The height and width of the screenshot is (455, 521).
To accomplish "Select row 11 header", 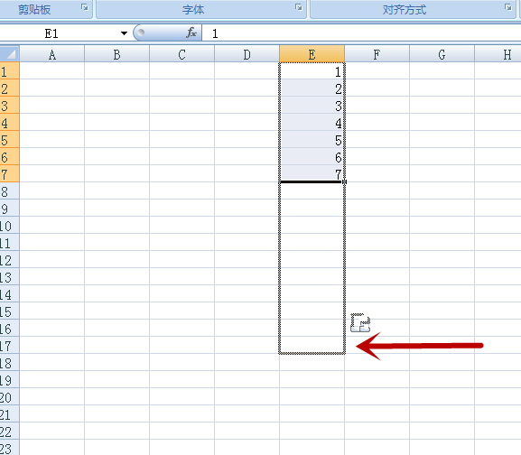I will (x=10, y=243).
